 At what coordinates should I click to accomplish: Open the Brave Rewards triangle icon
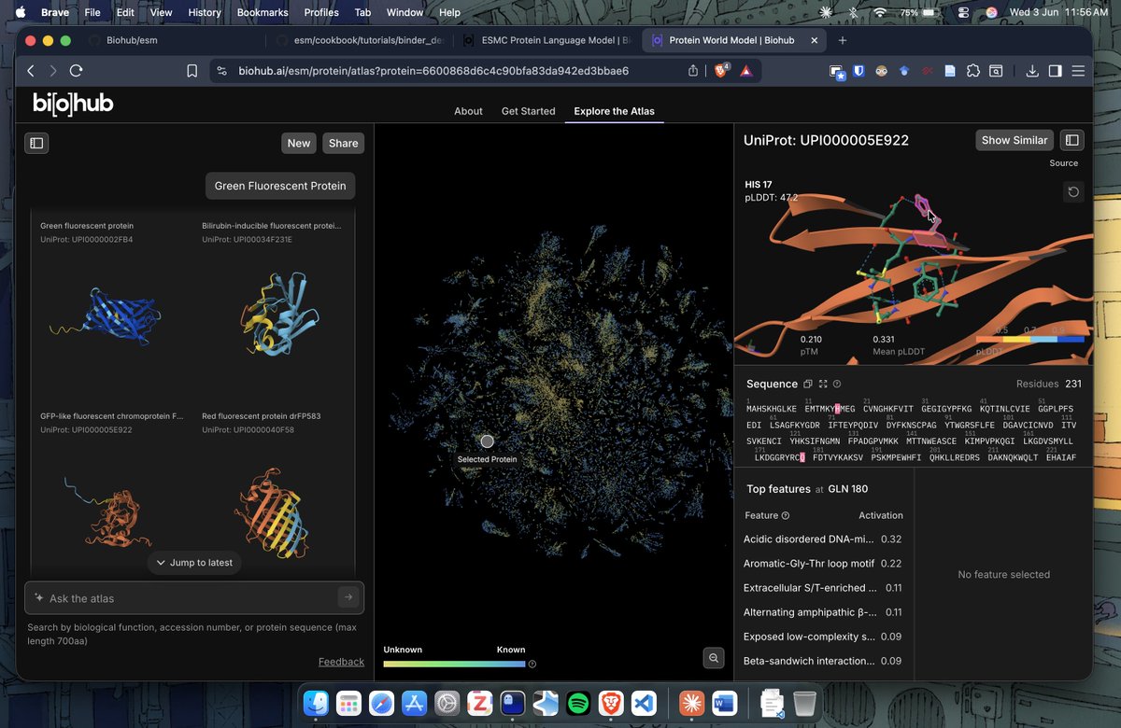pos(746,71)
